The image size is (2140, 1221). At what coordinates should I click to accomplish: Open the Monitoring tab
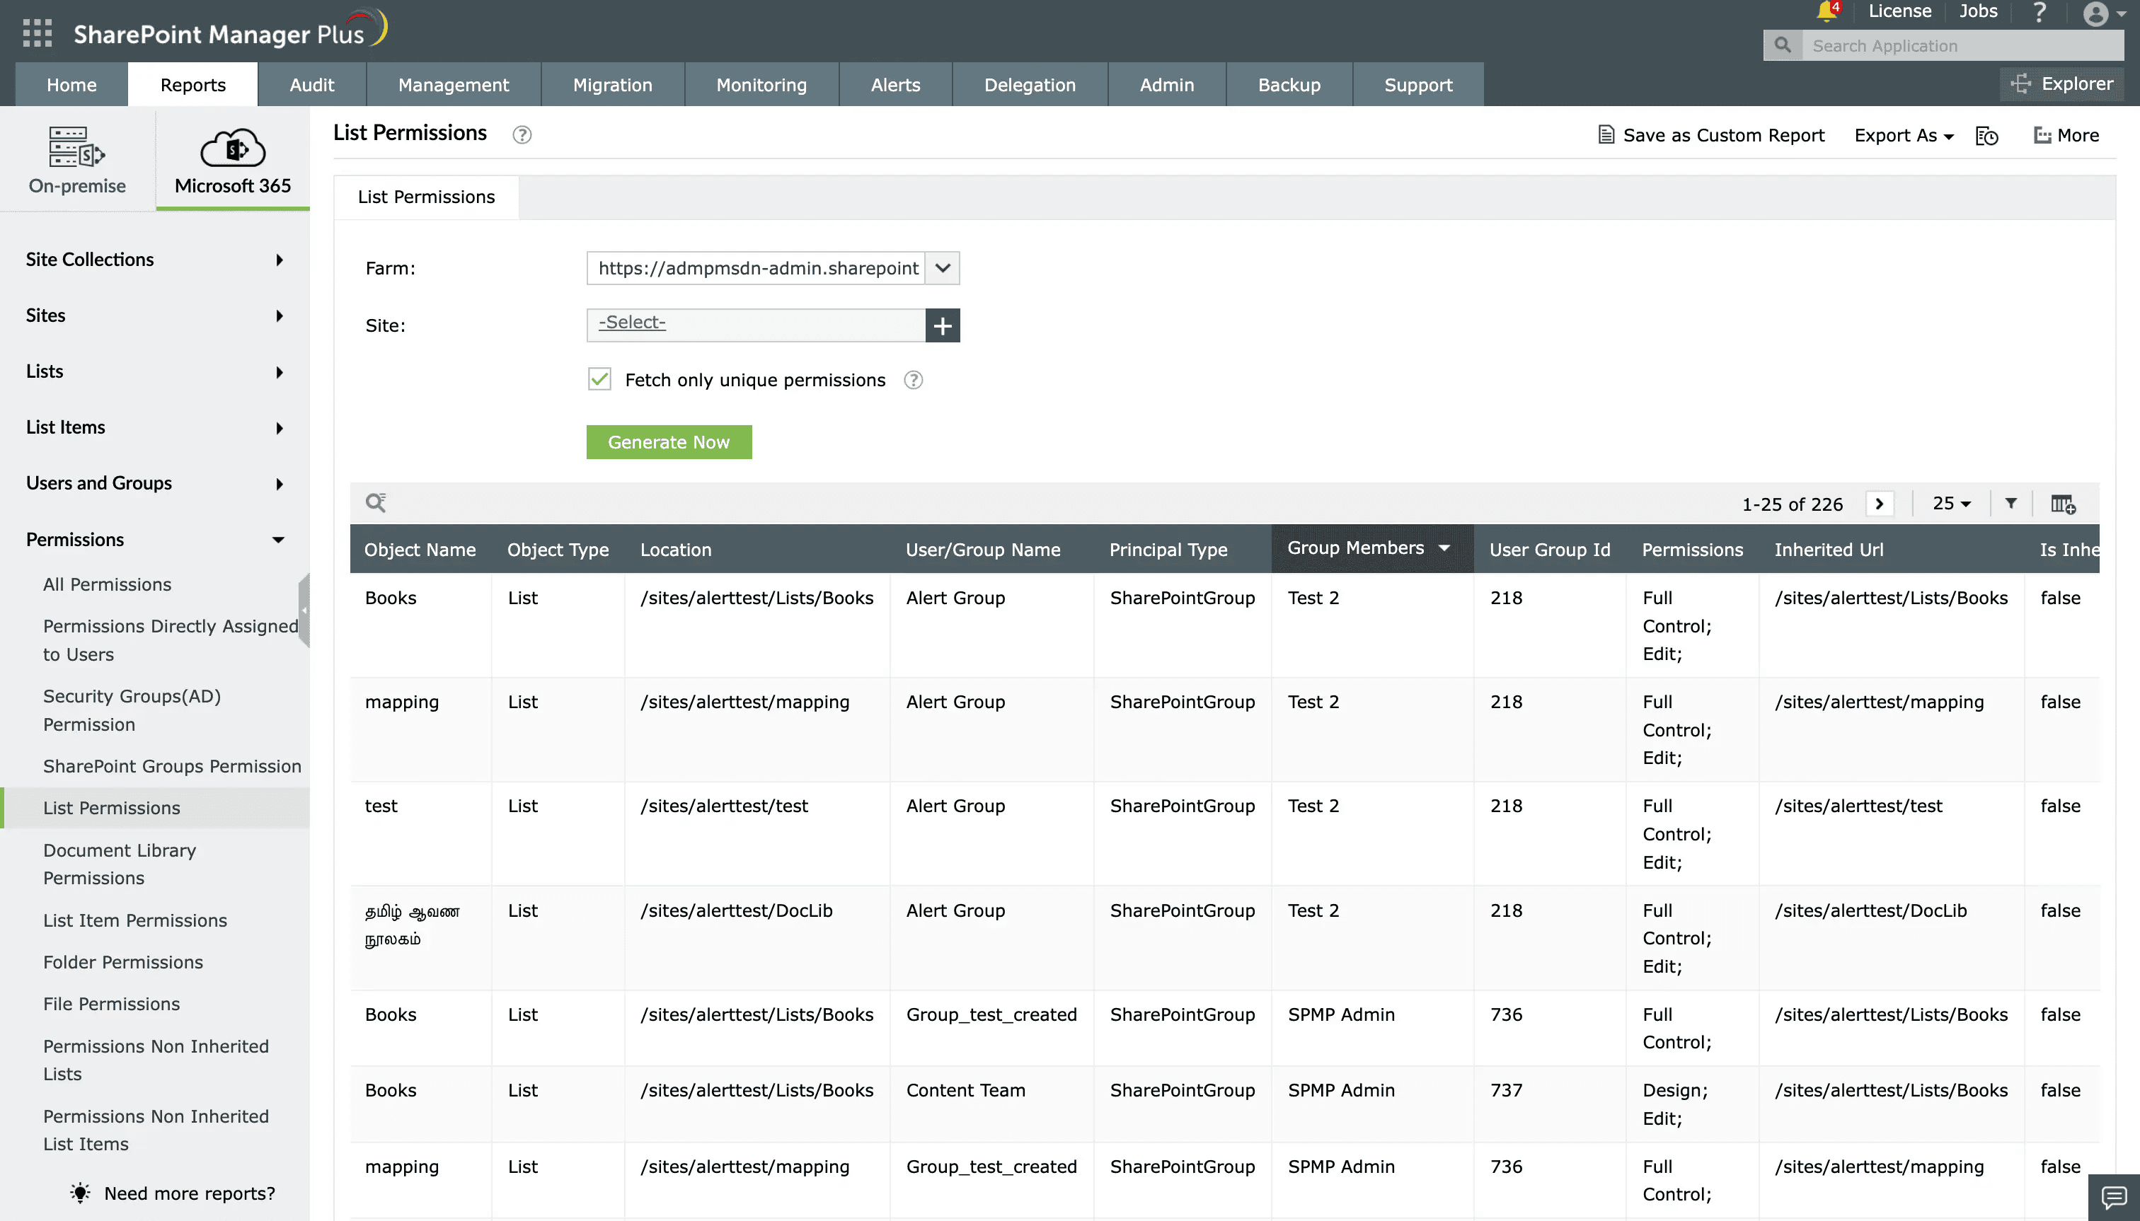(x=761, y=84)
